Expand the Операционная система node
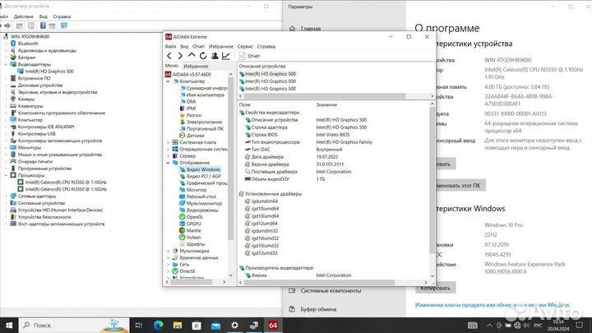Screen dimensions: 592x333 pos(168,149)
